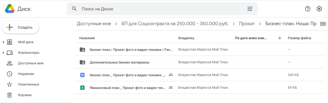The image size is (328, 103).
Task: Click folder icon of Бизнес-план / Прокат row
Action: click(82, 50)
